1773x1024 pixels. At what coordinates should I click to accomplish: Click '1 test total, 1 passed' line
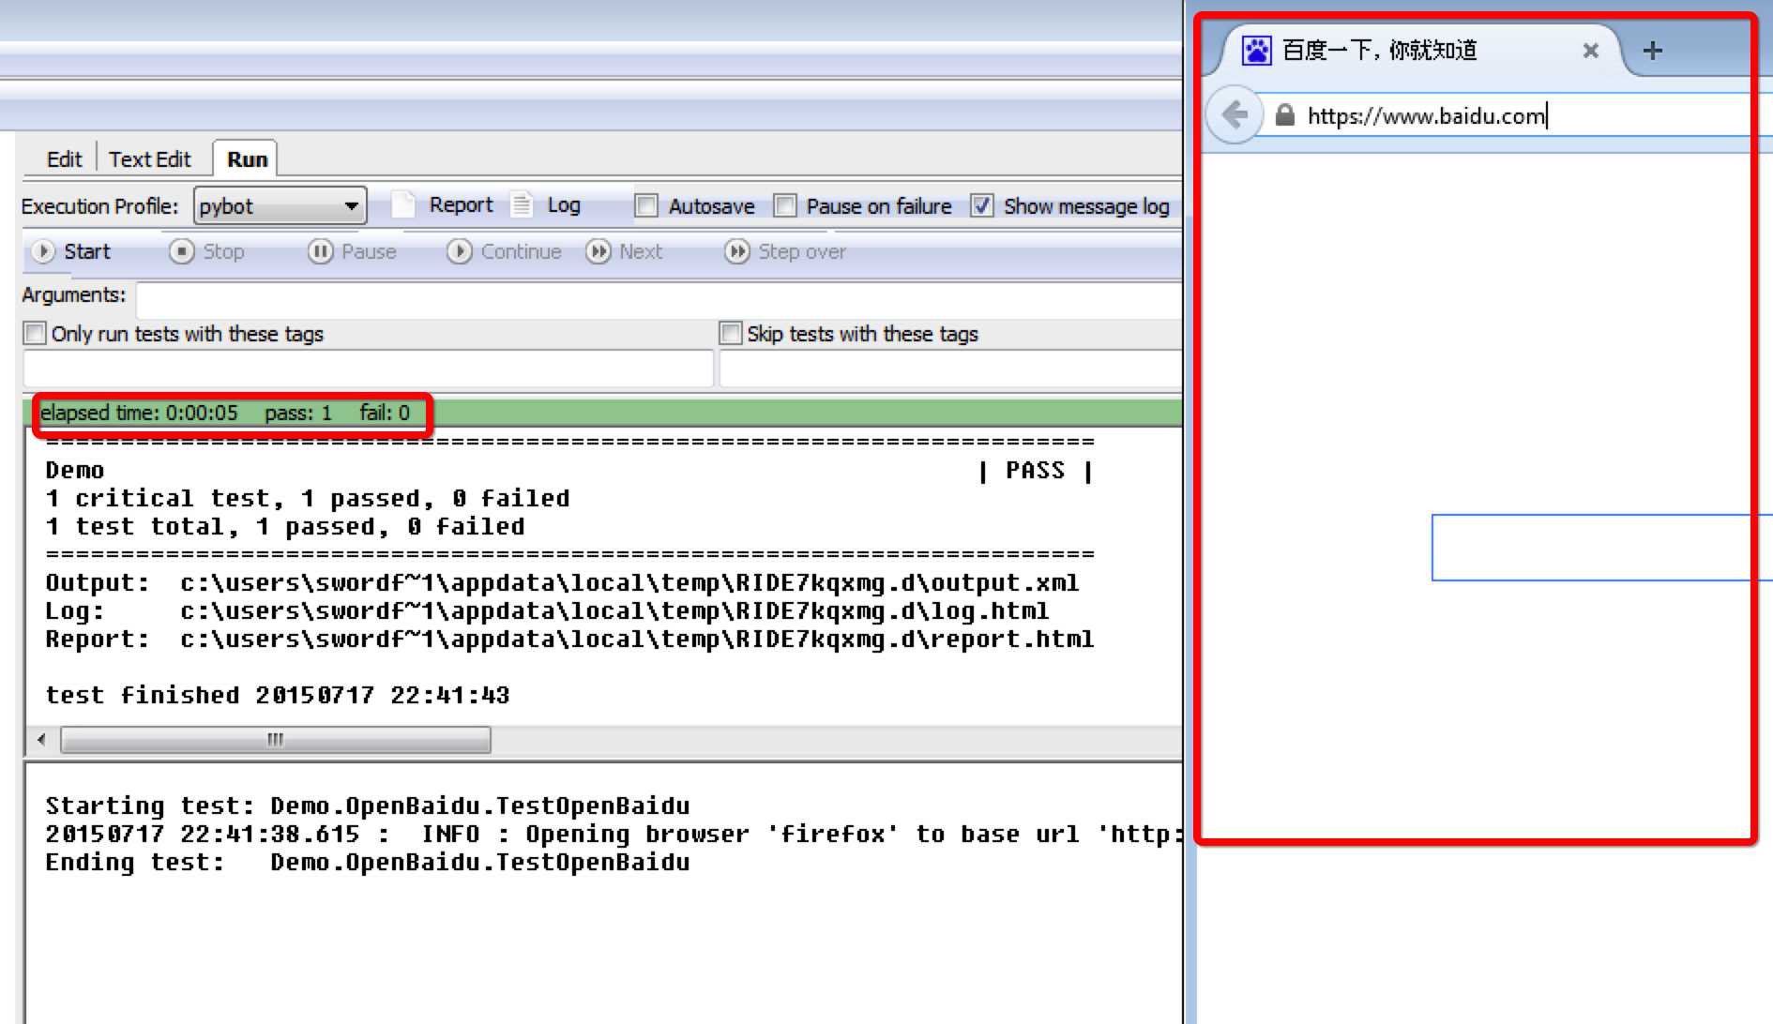[285, 527]
